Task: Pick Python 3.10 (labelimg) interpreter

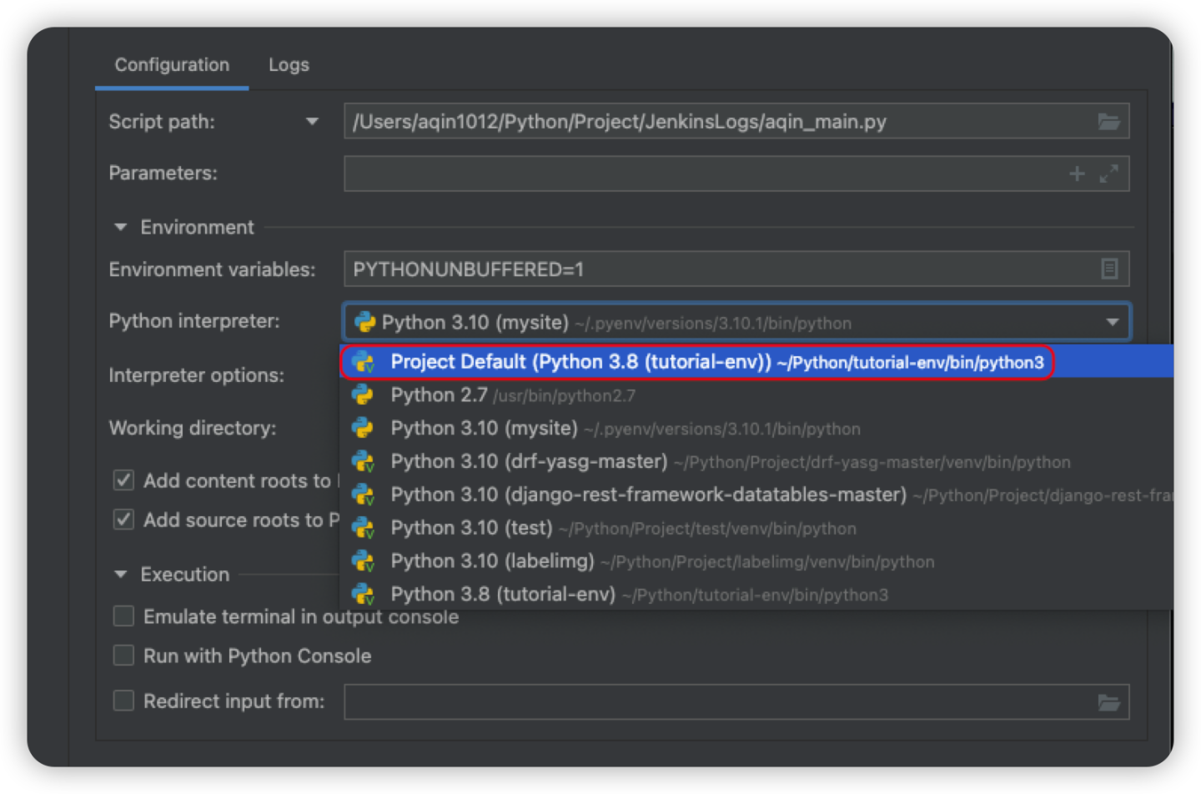Action: 757,561
